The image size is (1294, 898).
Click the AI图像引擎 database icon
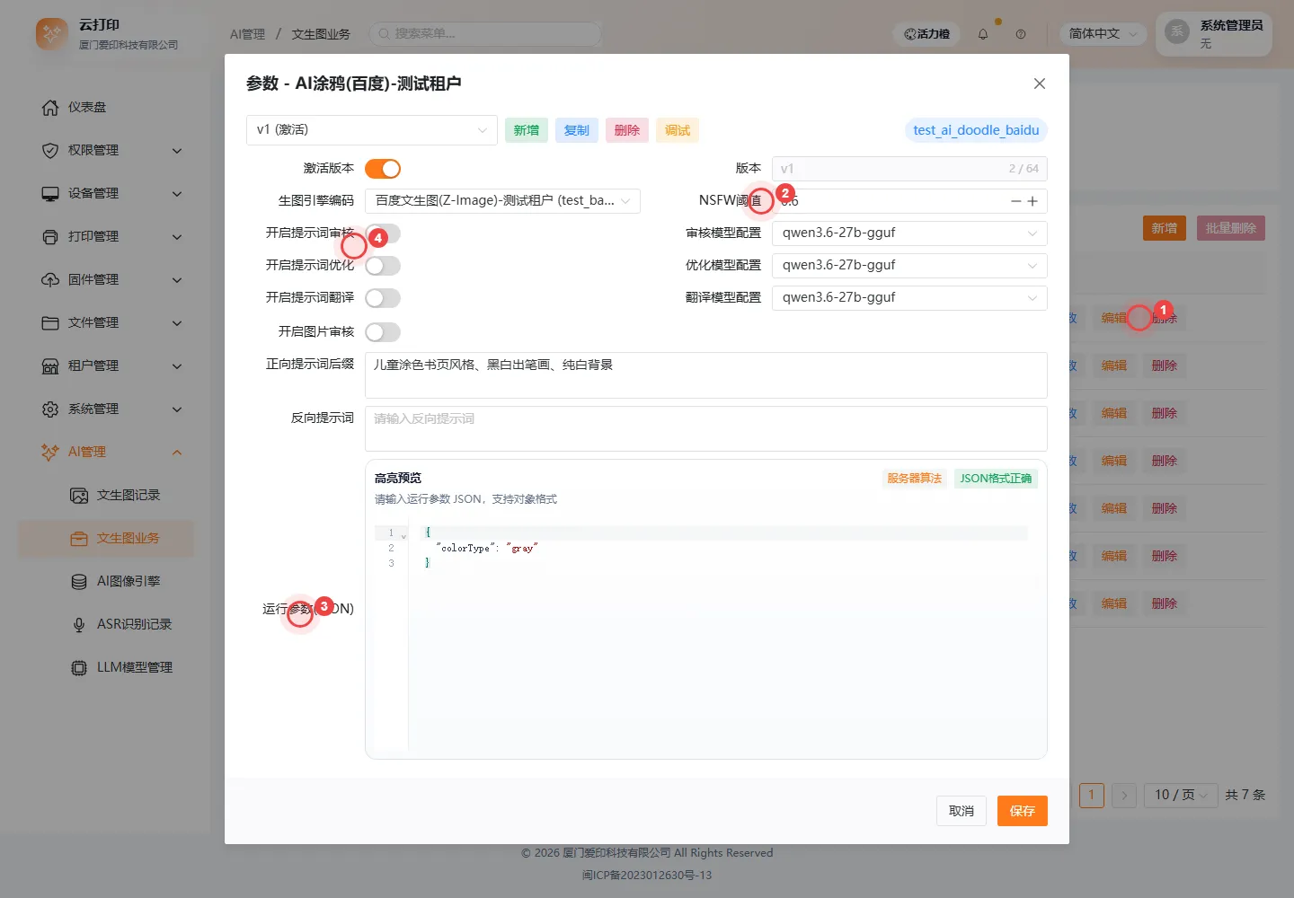(79, 581)
